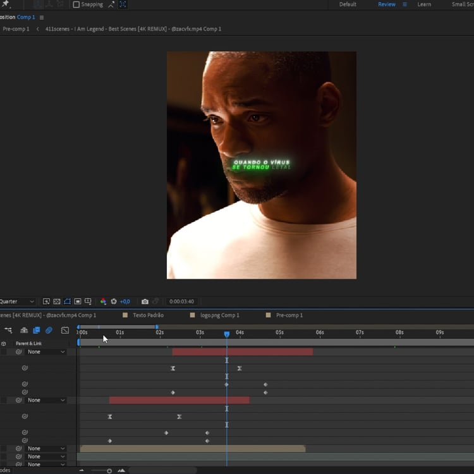Click the Pre-comp 1 breadcrumb link
Screen dimensions: 474x474
(16, 29)
